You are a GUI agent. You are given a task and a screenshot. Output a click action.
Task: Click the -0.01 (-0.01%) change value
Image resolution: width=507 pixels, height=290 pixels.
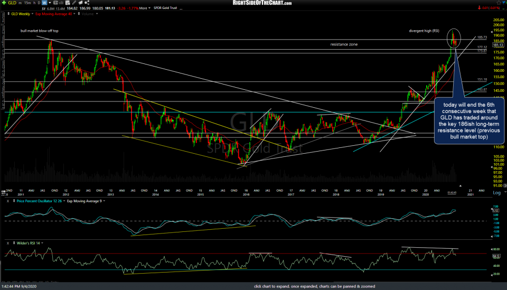click(491, 8)
